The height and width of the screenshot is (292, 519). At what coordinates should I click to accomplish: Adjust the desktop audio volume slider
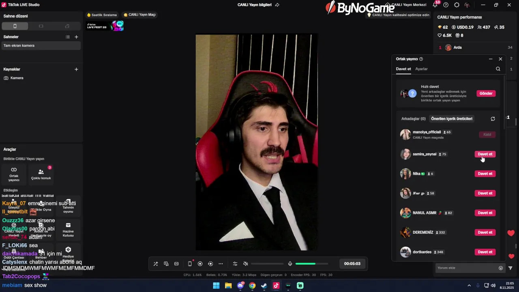267,264
